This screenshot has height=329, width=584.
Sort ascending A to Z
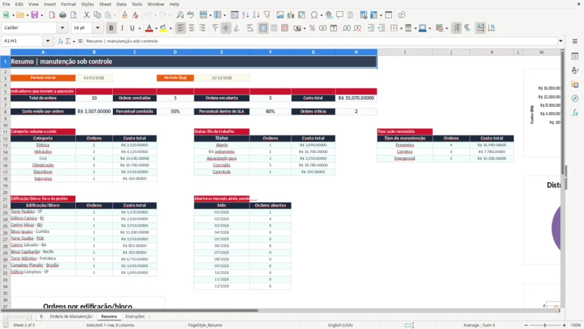245,15
